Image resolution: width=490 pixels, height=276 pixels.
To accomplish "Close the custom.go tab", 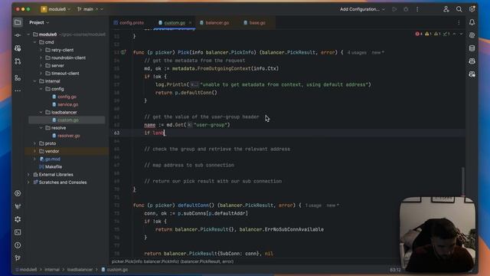I will tap(190, 23).
